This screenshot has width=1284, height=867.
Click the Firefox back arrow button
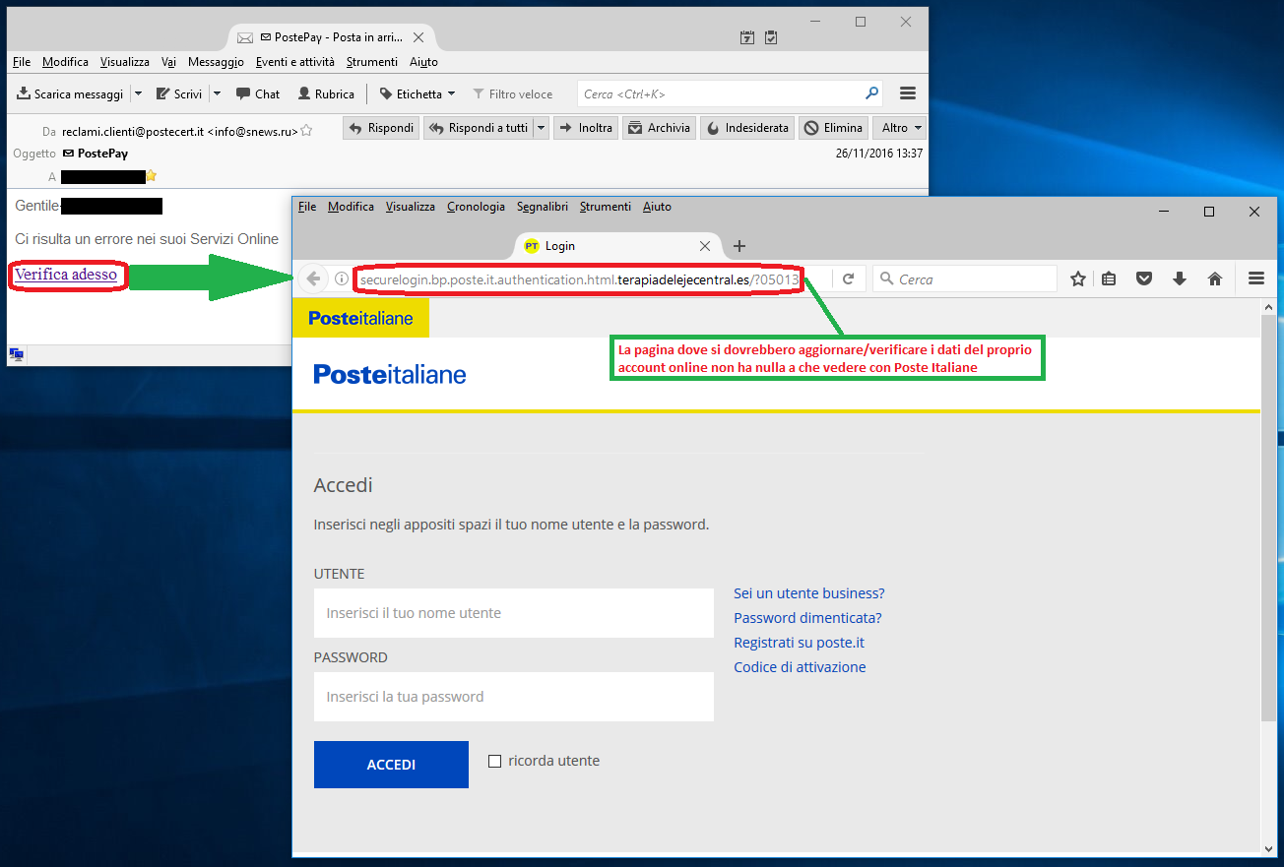click(x=313, y=279)
